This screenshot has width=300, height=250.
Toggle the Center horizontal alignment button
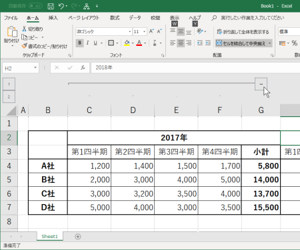(x=181, y=43)
